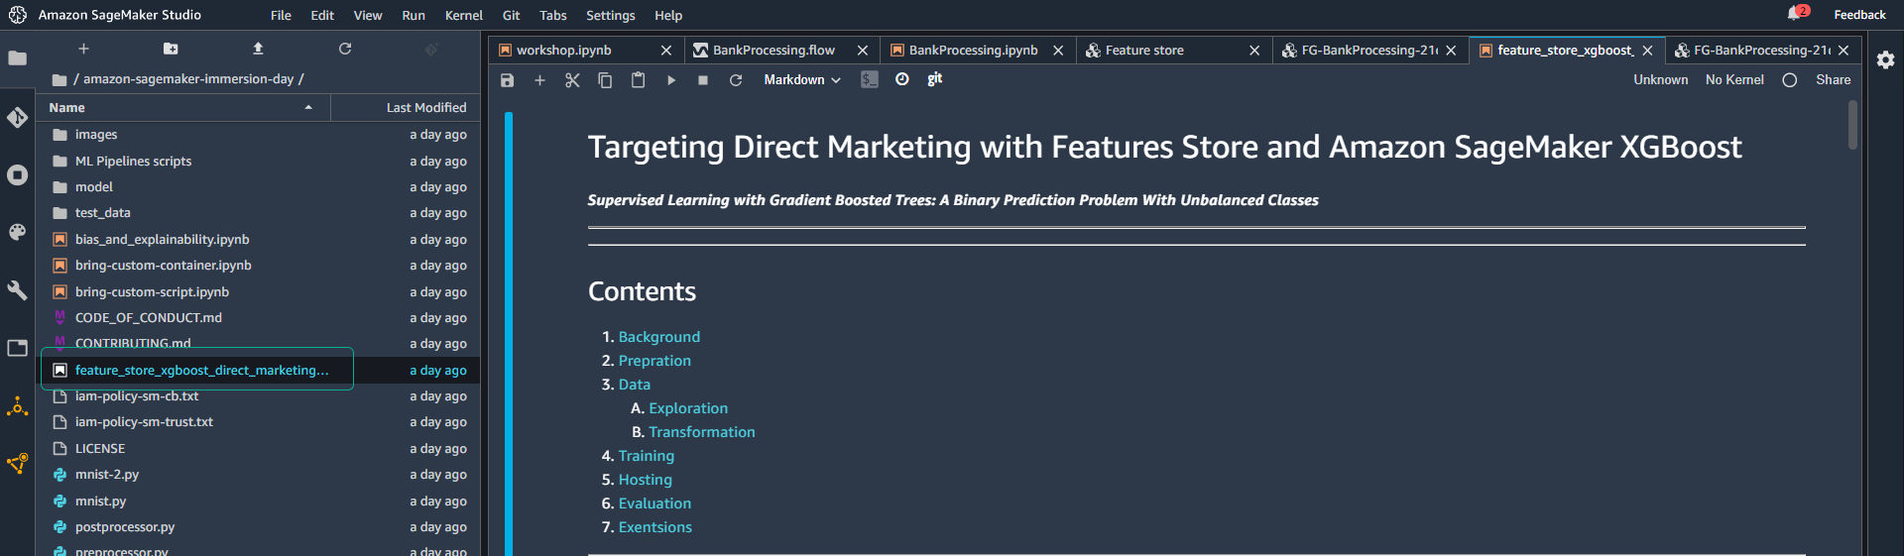Click the kernel status circle indicator

click(1790, 80)
